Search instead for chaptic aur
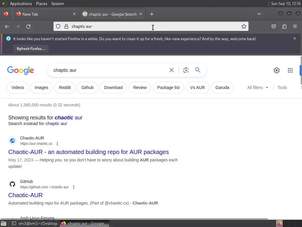This screenshot has height=227, width=302. point(56,124)
